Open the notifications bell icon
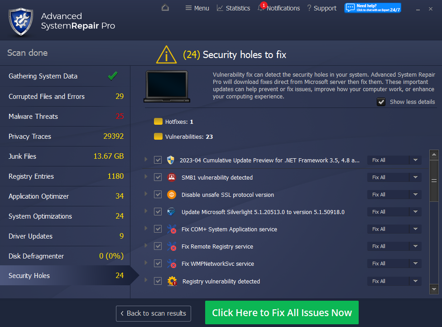This screenshot has height=327, width=442. pos(261,8)
